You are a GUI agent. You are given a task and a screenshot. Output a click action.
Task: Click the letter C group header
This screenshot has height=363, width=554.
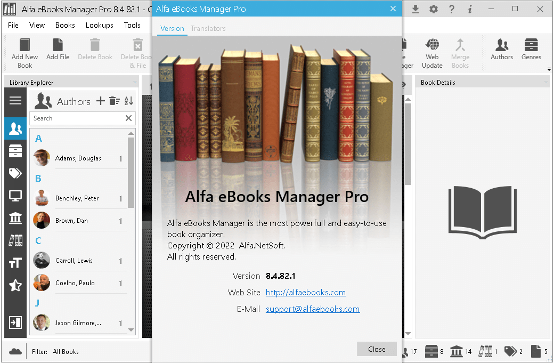pyautogui.click(x=38, y=241)
